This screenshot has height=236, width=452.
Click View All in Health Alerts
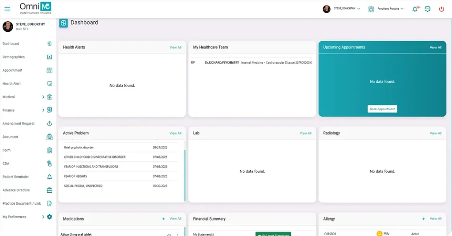coord(175,47)
